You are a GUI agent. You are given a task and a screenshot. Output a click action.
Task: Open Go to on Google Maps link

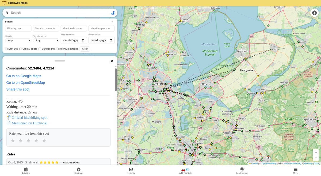(x=24, y=76)
